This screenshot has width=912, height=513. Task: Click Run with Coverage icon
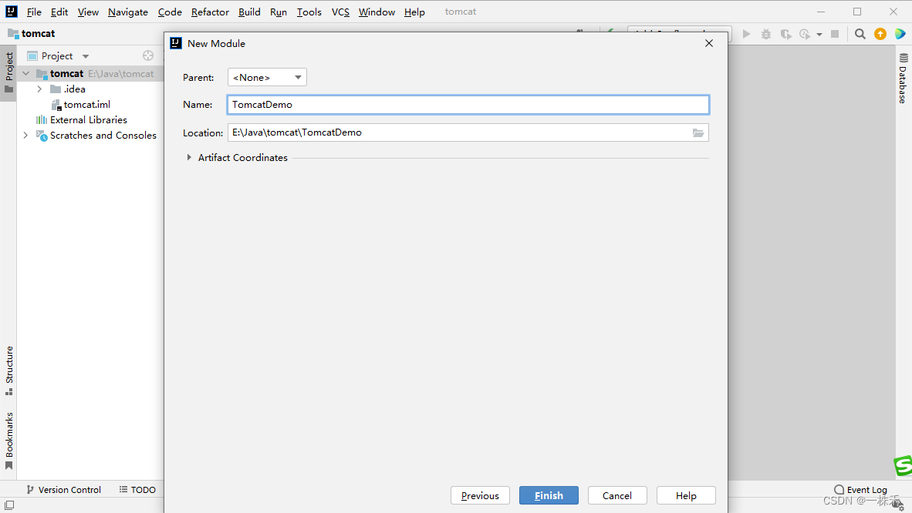[785, 35]
